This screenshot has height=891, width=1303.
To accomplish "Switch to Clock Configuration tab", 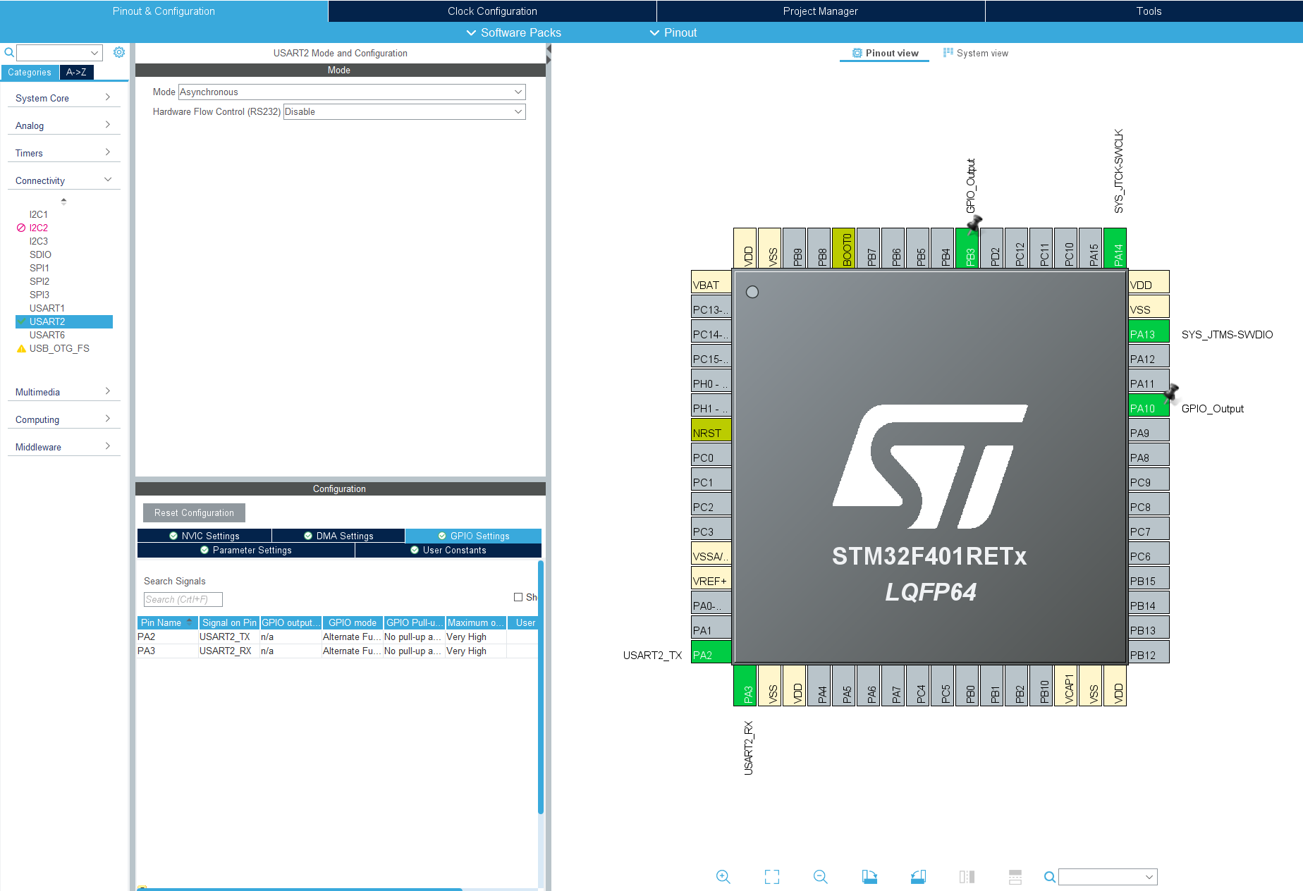I will tap(492, 11).
